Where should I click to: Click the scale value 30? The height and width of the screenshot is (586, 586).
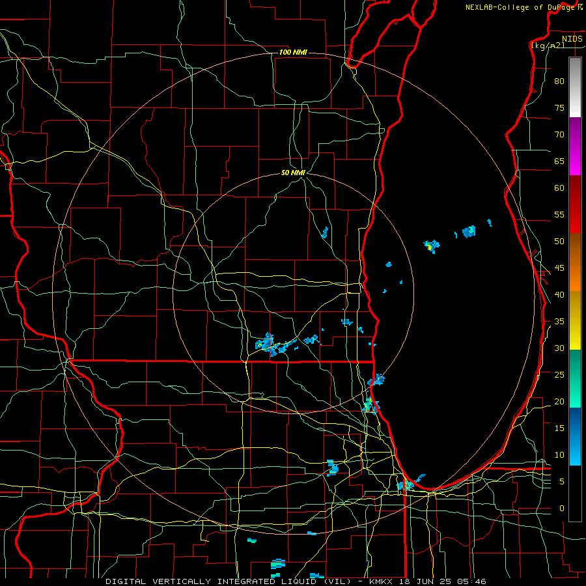(x=559, y=348)
